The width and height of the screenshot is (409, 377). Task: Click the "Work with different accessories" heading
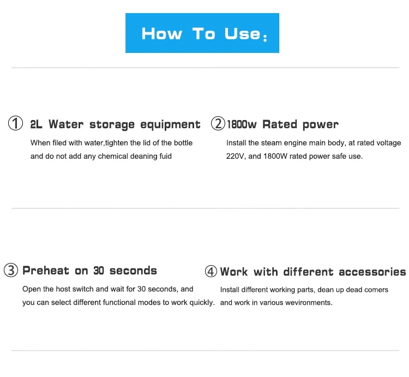pos(313,272)
